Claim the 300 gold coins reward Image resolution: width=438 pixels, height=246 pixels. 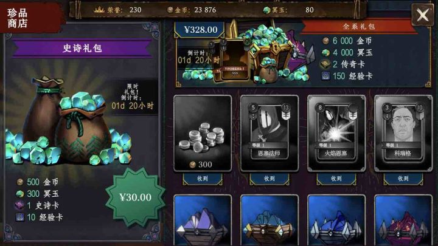point(203,179)
